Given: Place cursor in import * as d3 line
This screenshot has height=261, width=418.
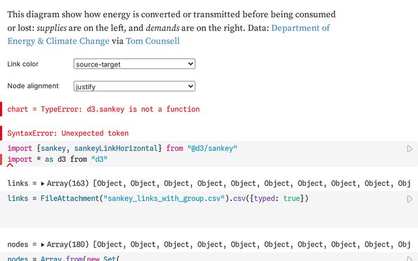Looking at the screenshot, I should pos(57,159).
